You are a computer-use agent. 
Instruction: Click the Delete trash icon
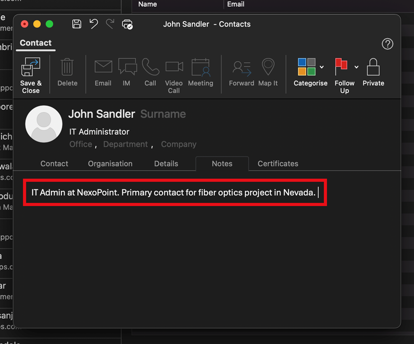(67, 67)
